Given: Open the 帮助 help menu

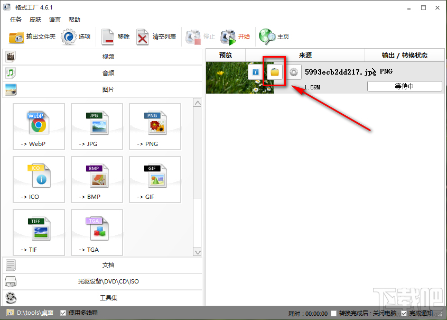Looking at the screenshot, I should (x=74, y=20).
